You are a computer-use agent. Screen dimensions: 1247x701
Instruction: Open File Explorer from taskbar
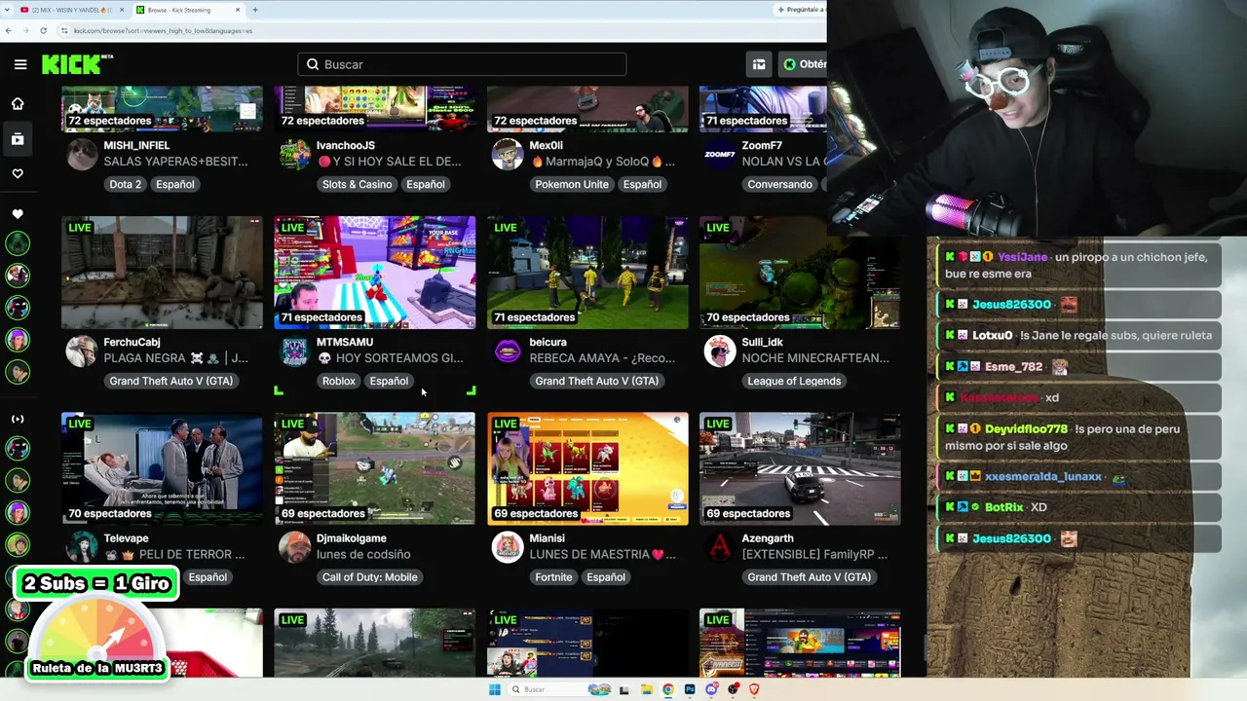point(646,689)
